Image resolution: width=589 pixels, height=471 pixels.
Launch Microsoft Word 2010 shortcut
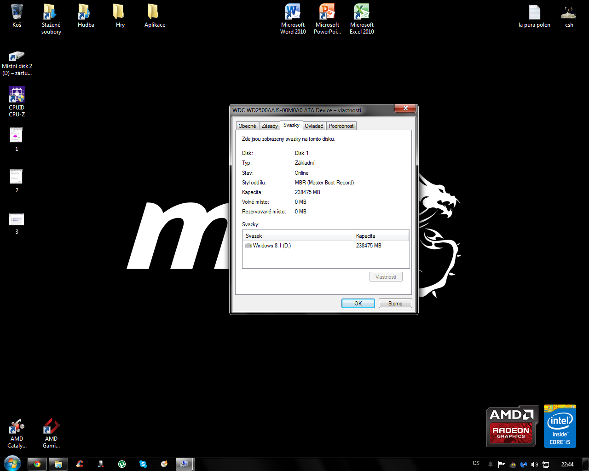click(x=293, y=18)
